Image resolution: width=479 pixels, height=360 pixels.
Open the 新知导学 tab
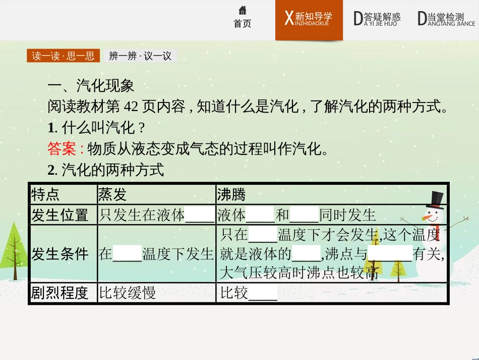click(x=309, y=20)
